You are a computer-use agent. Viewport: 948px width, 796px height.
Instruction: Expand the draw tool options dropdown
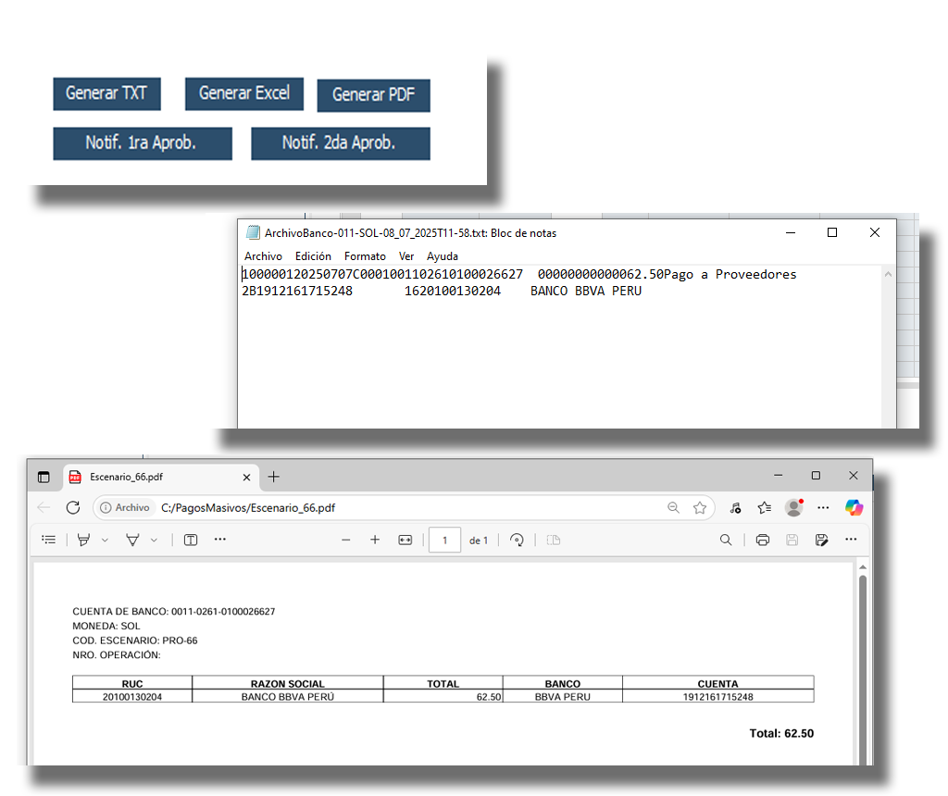pos(154,540)
